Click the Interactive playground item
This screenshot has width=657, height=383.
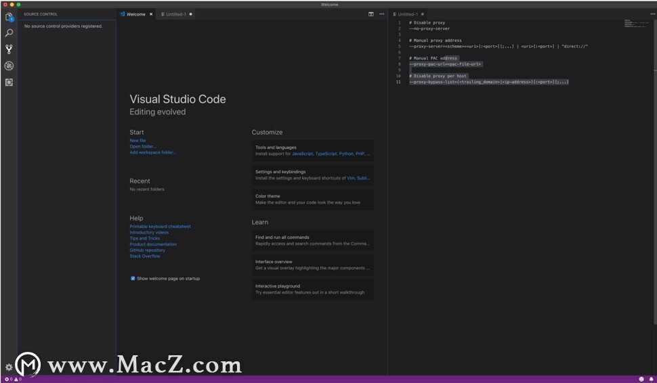pos(312,289)
